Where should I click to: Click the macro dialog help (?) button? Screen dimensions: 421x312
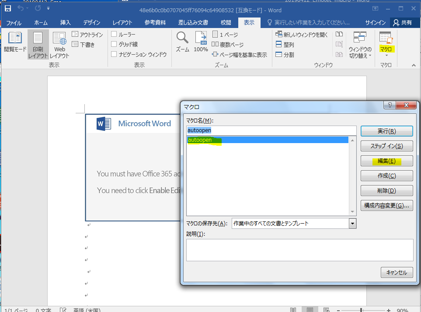(390, 105)
